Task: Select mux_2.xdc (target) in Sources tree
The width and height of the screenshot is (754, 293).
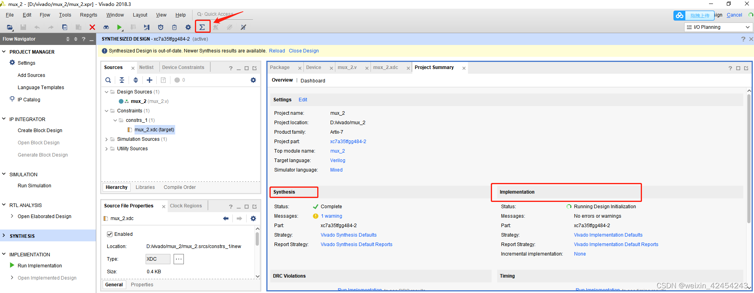Action: [x=154, y=130]
